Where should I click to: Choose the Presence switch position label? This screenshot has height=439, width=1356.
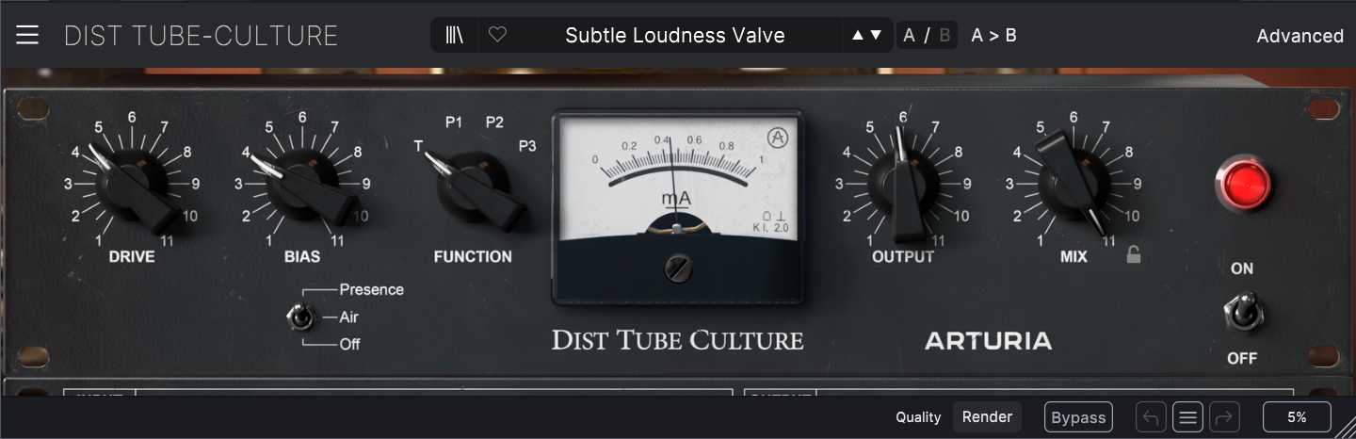click(371, 289)
